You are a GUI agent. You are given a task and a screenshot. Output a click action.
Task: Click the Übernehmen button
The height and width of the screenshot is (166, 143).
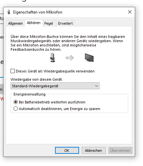pos(120,151)
